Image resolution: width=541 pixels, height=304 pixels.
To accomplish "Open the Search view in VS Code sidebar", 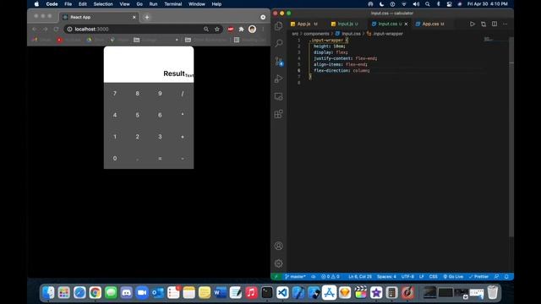I will click(x=278, y=43).
